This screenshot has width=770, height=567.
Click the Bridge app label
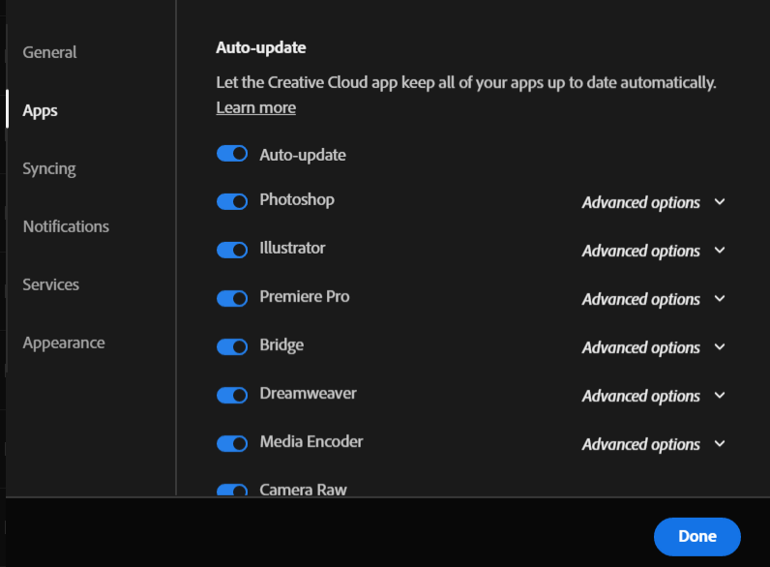[281, 344]
